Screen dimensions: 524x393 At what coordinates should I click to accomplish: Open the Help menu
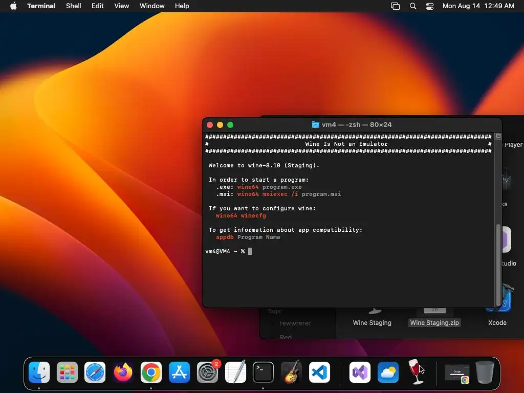pyautogui.click(x=182, y=6)
